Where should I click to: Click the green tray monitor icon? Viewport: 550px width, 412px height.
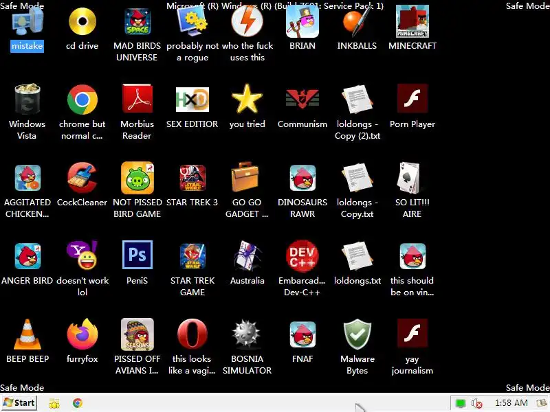461,404
